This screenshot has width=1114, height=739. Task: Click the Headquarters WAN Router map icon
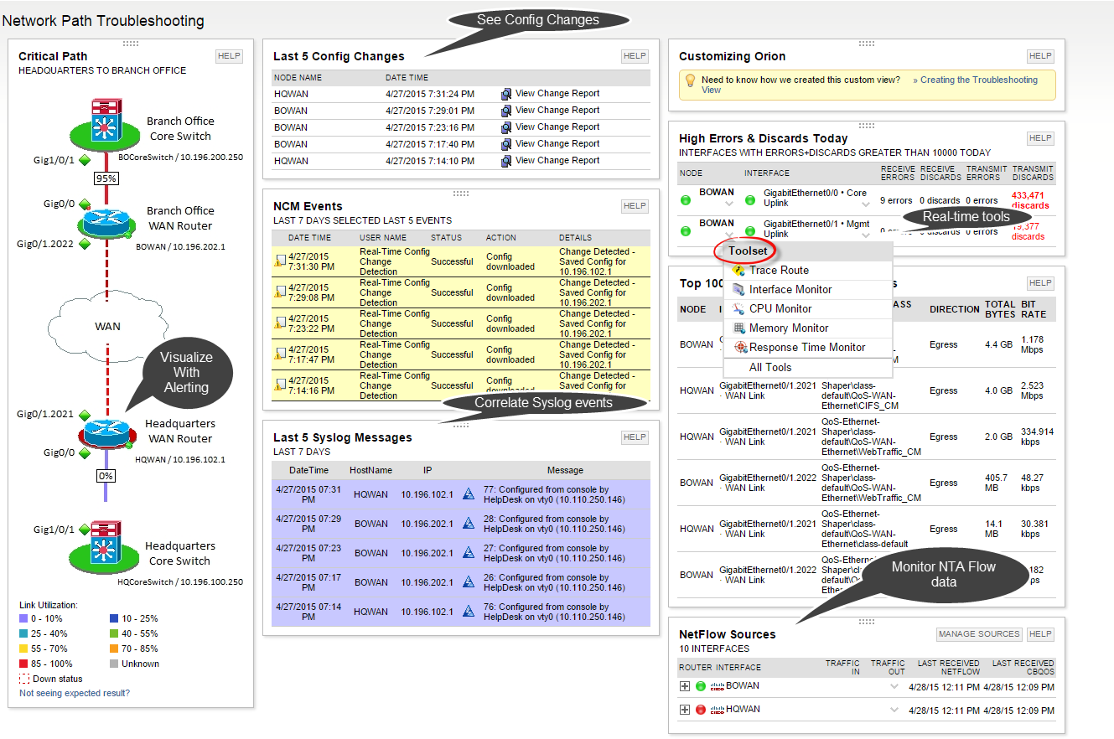pos(106,432)
